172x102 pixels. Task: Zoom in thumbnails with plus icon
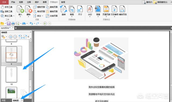11,37
